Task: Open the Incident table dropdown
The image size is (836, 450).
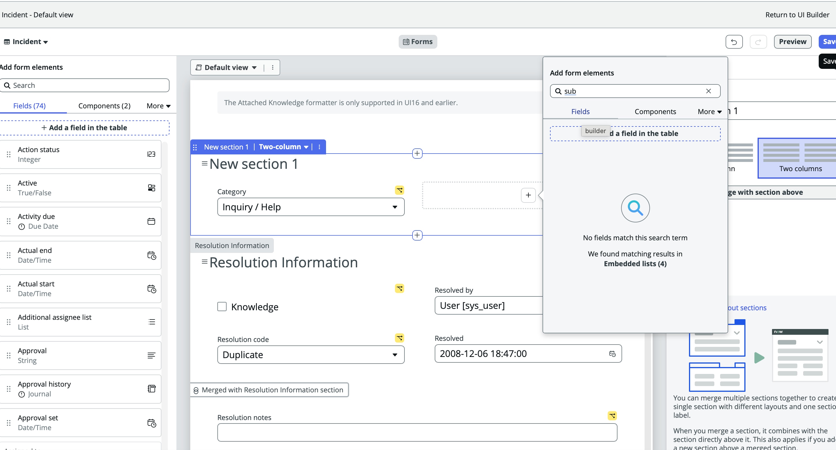Action: click(26, 42)
